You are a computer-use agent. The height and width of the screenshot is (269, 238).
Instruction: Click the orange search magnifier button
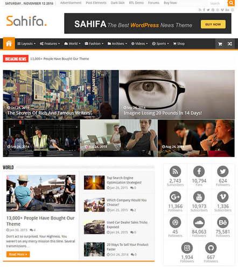point(231,3)
